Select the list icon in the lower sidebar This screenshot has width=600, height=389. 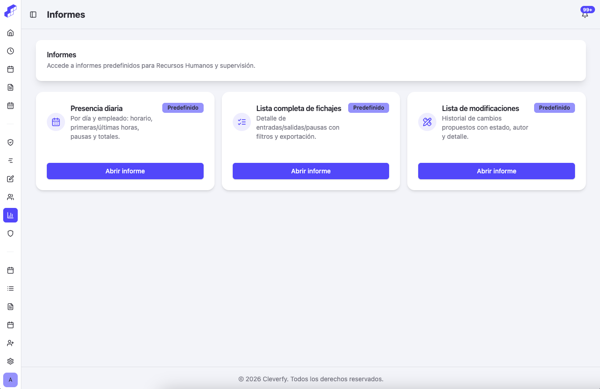point(10,288)
